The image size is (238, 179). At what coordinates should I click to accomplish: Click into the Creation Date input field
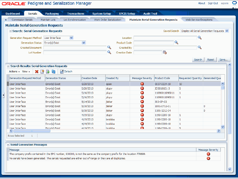[148, 53]
